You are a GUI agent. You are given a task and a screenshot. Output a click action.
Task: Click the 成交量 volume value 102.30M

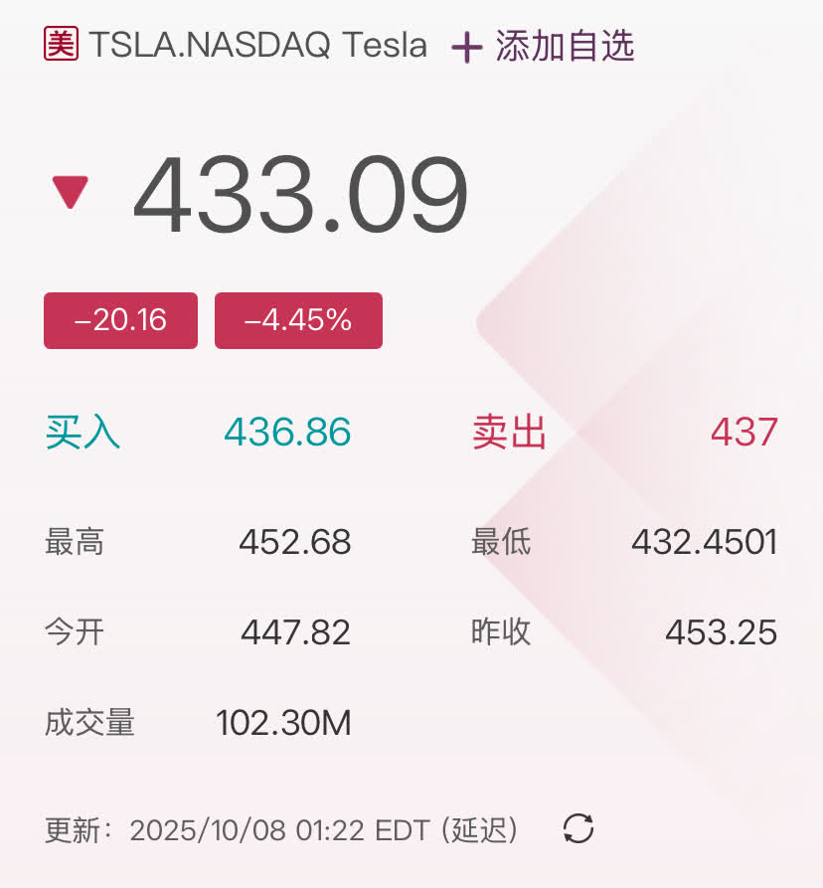[283, 723]
